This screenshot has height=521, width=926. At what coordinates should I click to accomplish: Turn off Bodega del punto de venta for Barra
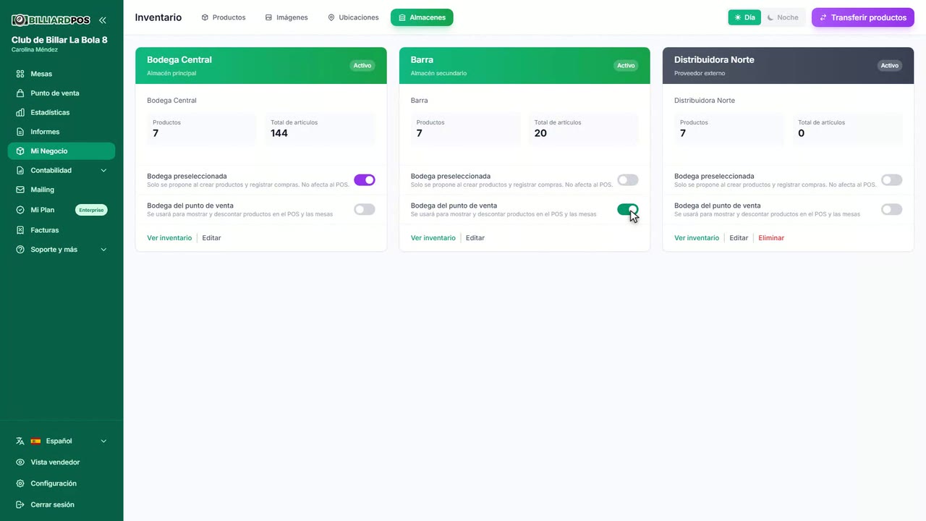(x=628, y=209)
